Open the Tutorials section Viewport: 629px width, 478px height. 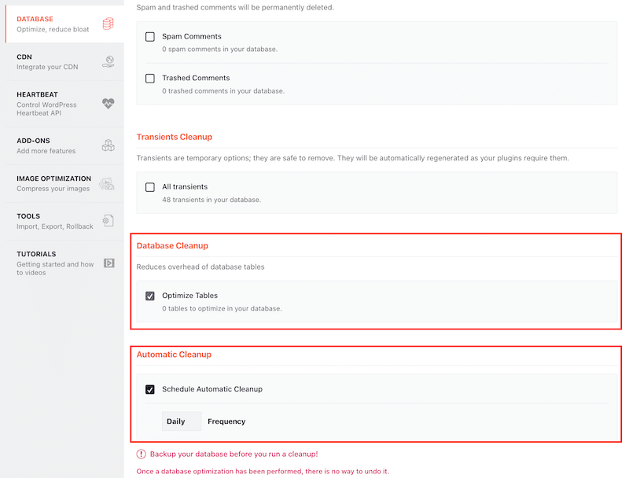pyautogui.click(x=65, y=263)
